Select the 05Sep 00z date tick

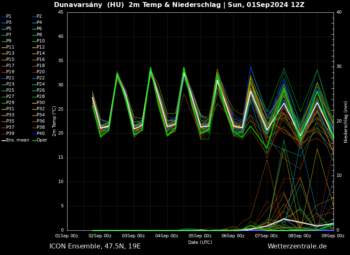tap(200, 236)
